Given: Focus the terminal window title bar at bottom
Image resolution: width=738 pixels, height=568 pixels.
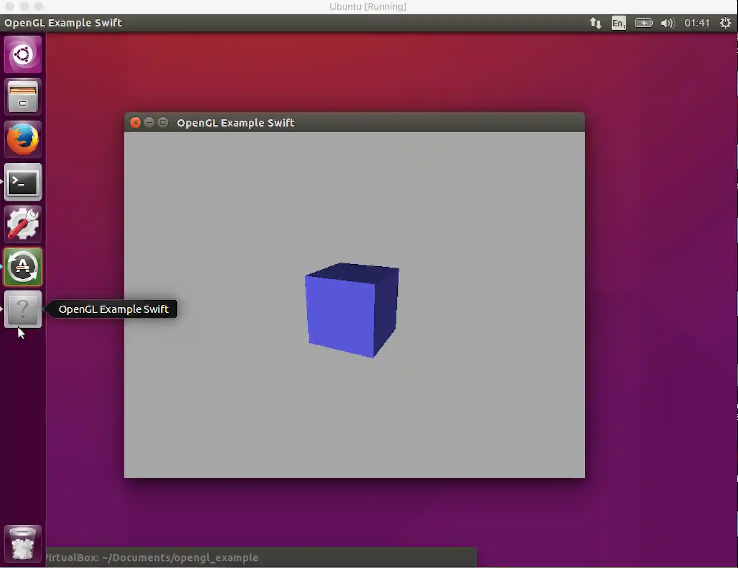Looking at the screenshot, I should pyautogui.click(x=260, y=557).
